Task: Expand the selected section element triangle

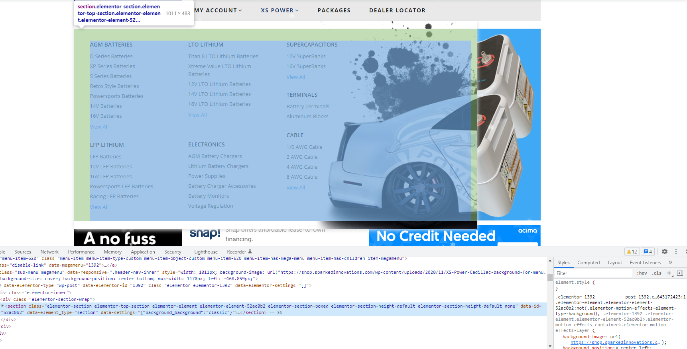Action: tap(3, 306)
